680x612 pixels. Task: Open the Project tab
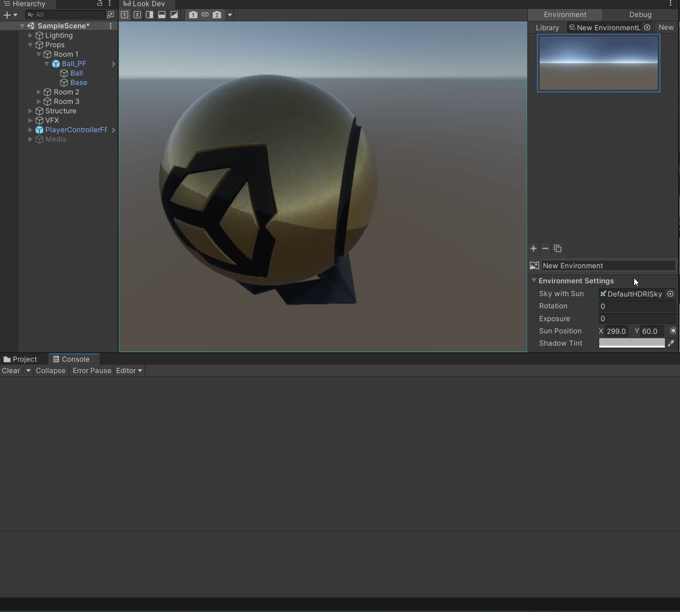pos(20,359)
